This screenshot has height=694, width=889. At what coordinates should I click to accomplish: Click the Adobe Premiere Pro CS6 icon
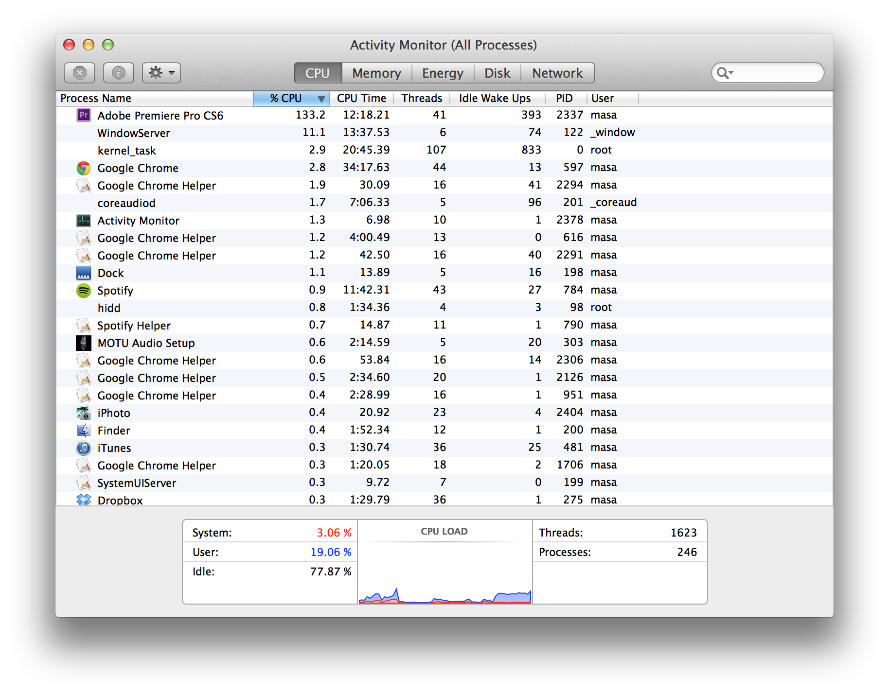(x=84, y=115)
